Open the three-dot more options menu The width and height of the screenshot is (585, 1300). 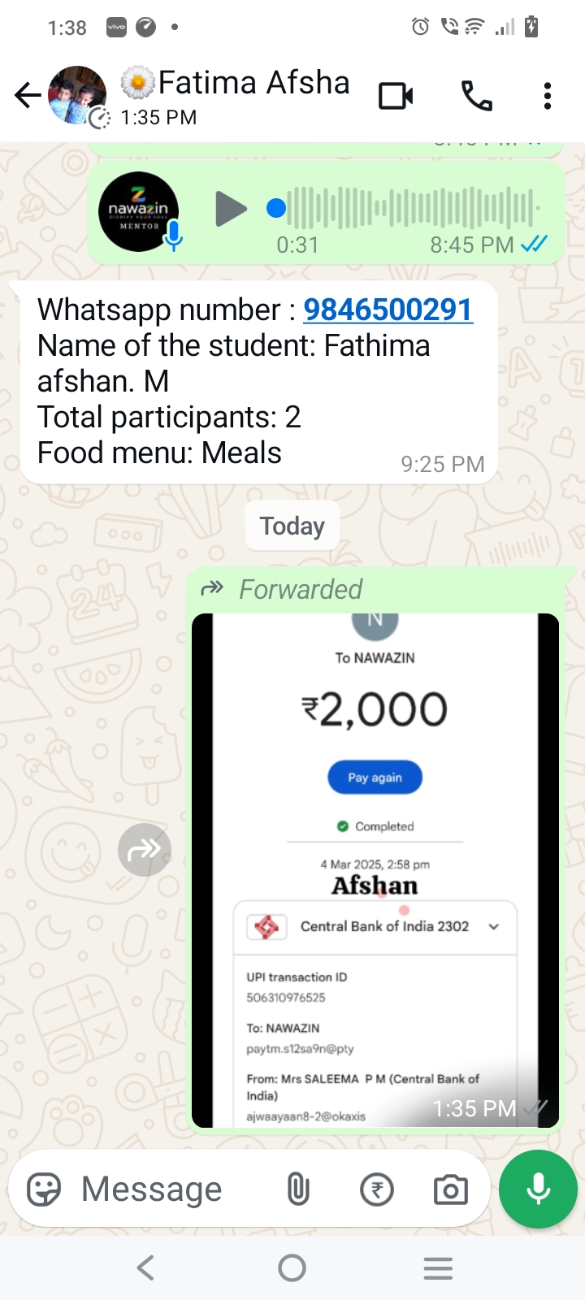pos(548,96)
